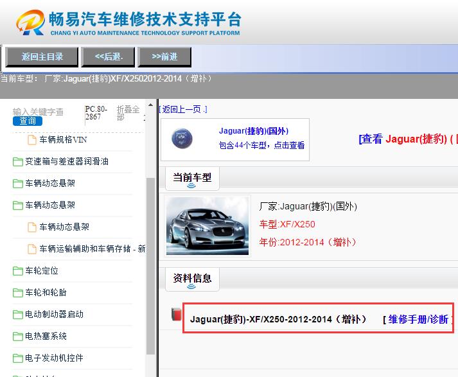Click folder icon of 电动制动器启动
This screenshot has width=458, height=377.
18,315
